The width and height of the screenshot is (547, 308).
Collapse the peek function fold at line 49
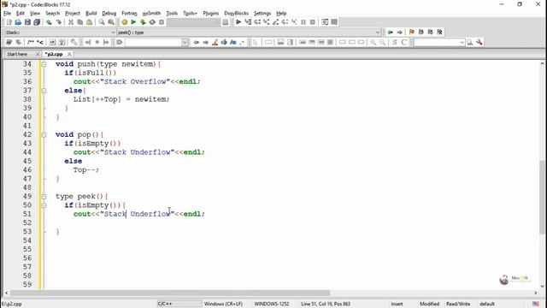click(44, 197)
